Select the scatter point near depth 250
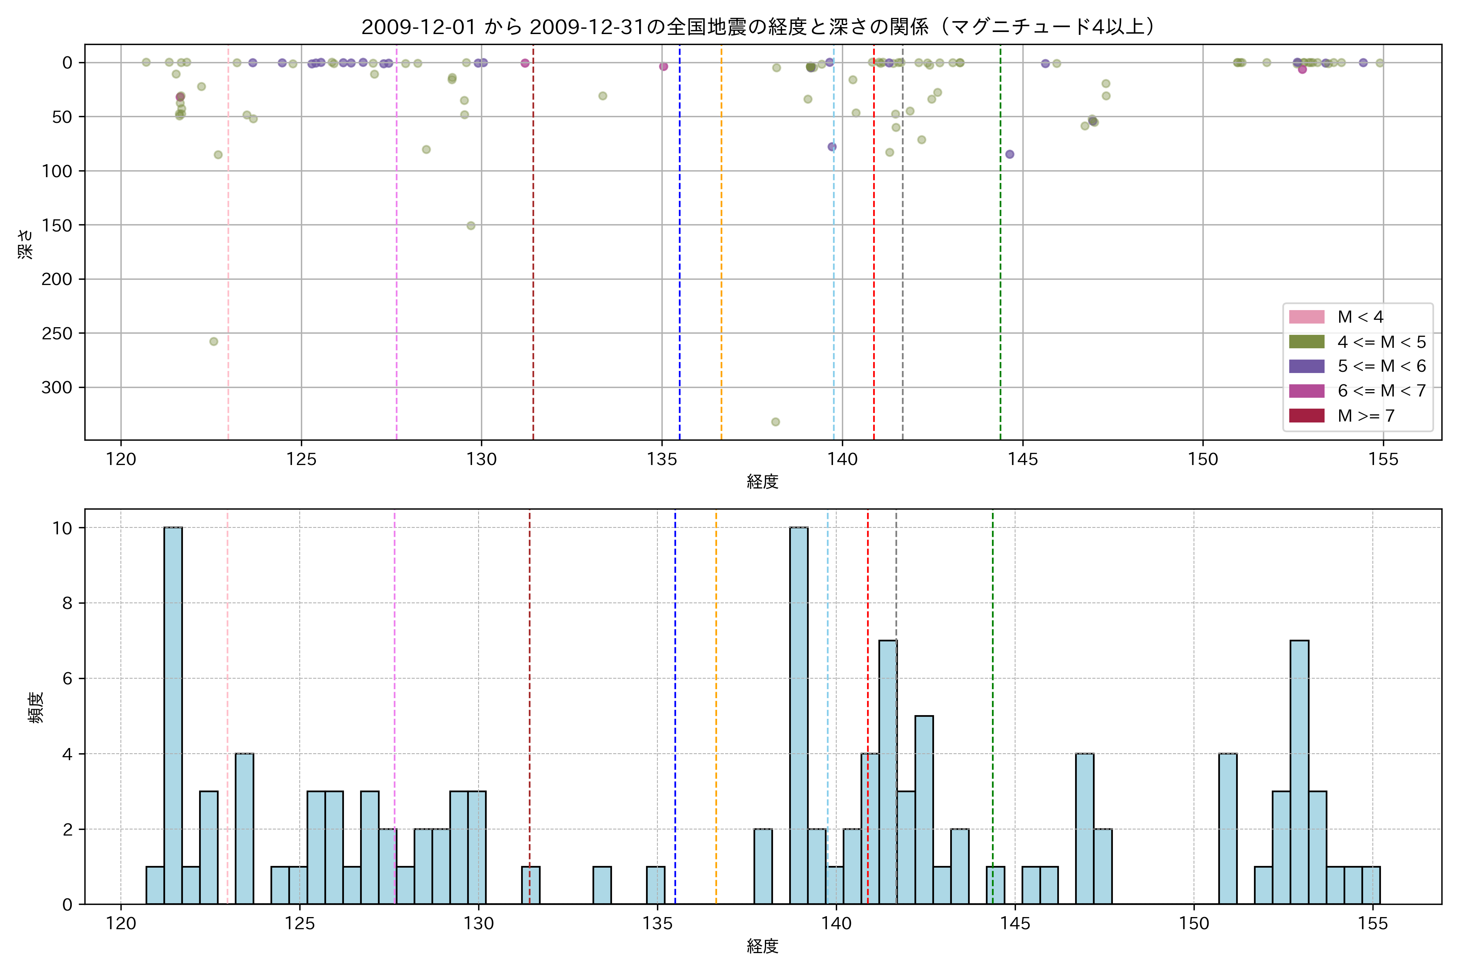1460x973 pixels. click(214, 341)
